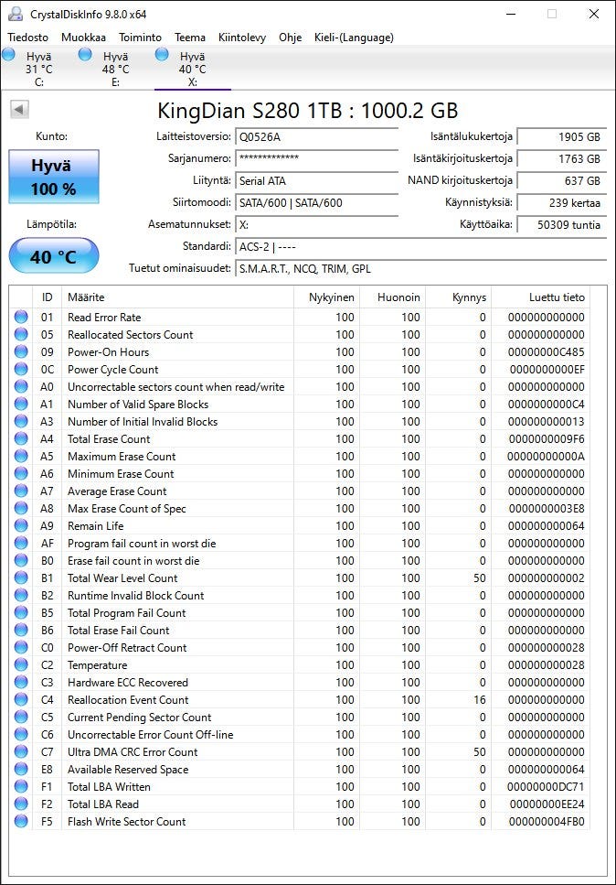Click the status orb for Reallocation Event Count
The image size is (616, 885).
tap(21, 699)
